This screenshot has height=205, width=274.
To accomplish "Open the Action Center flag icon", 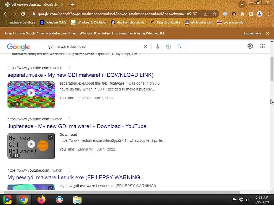I will coord(234,200).
